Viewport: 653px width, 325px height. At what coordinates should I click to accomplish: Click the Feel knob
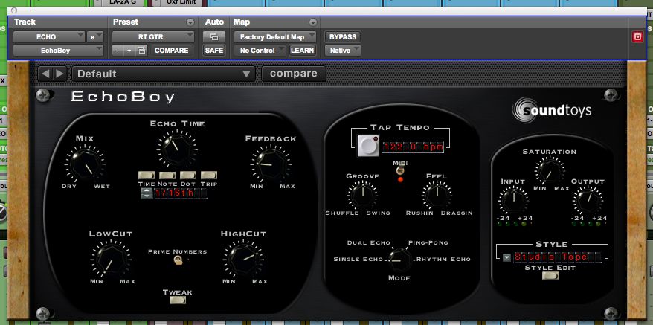(437, 195)
